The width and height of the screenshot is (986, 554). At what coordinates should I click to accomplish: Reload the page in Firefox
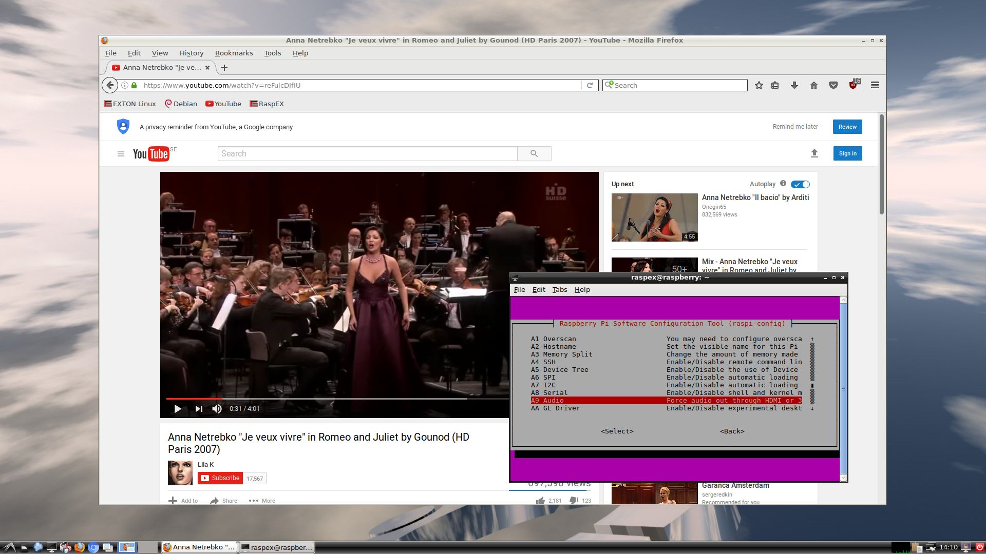point(590,85)
